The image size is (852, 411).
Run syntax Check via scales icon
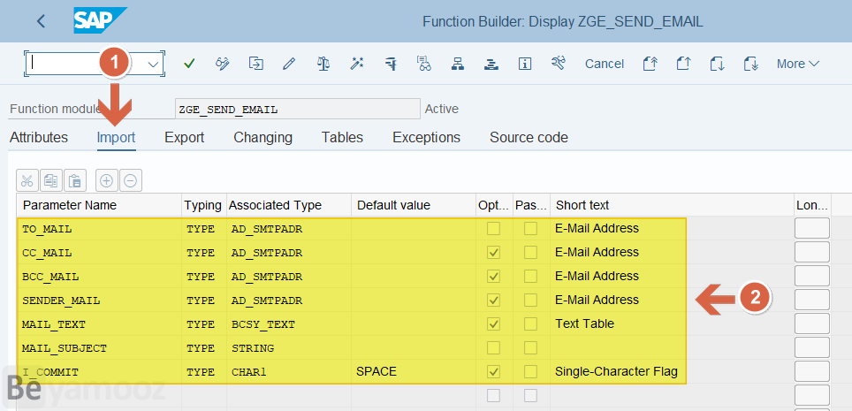click(x=323, y=64)
